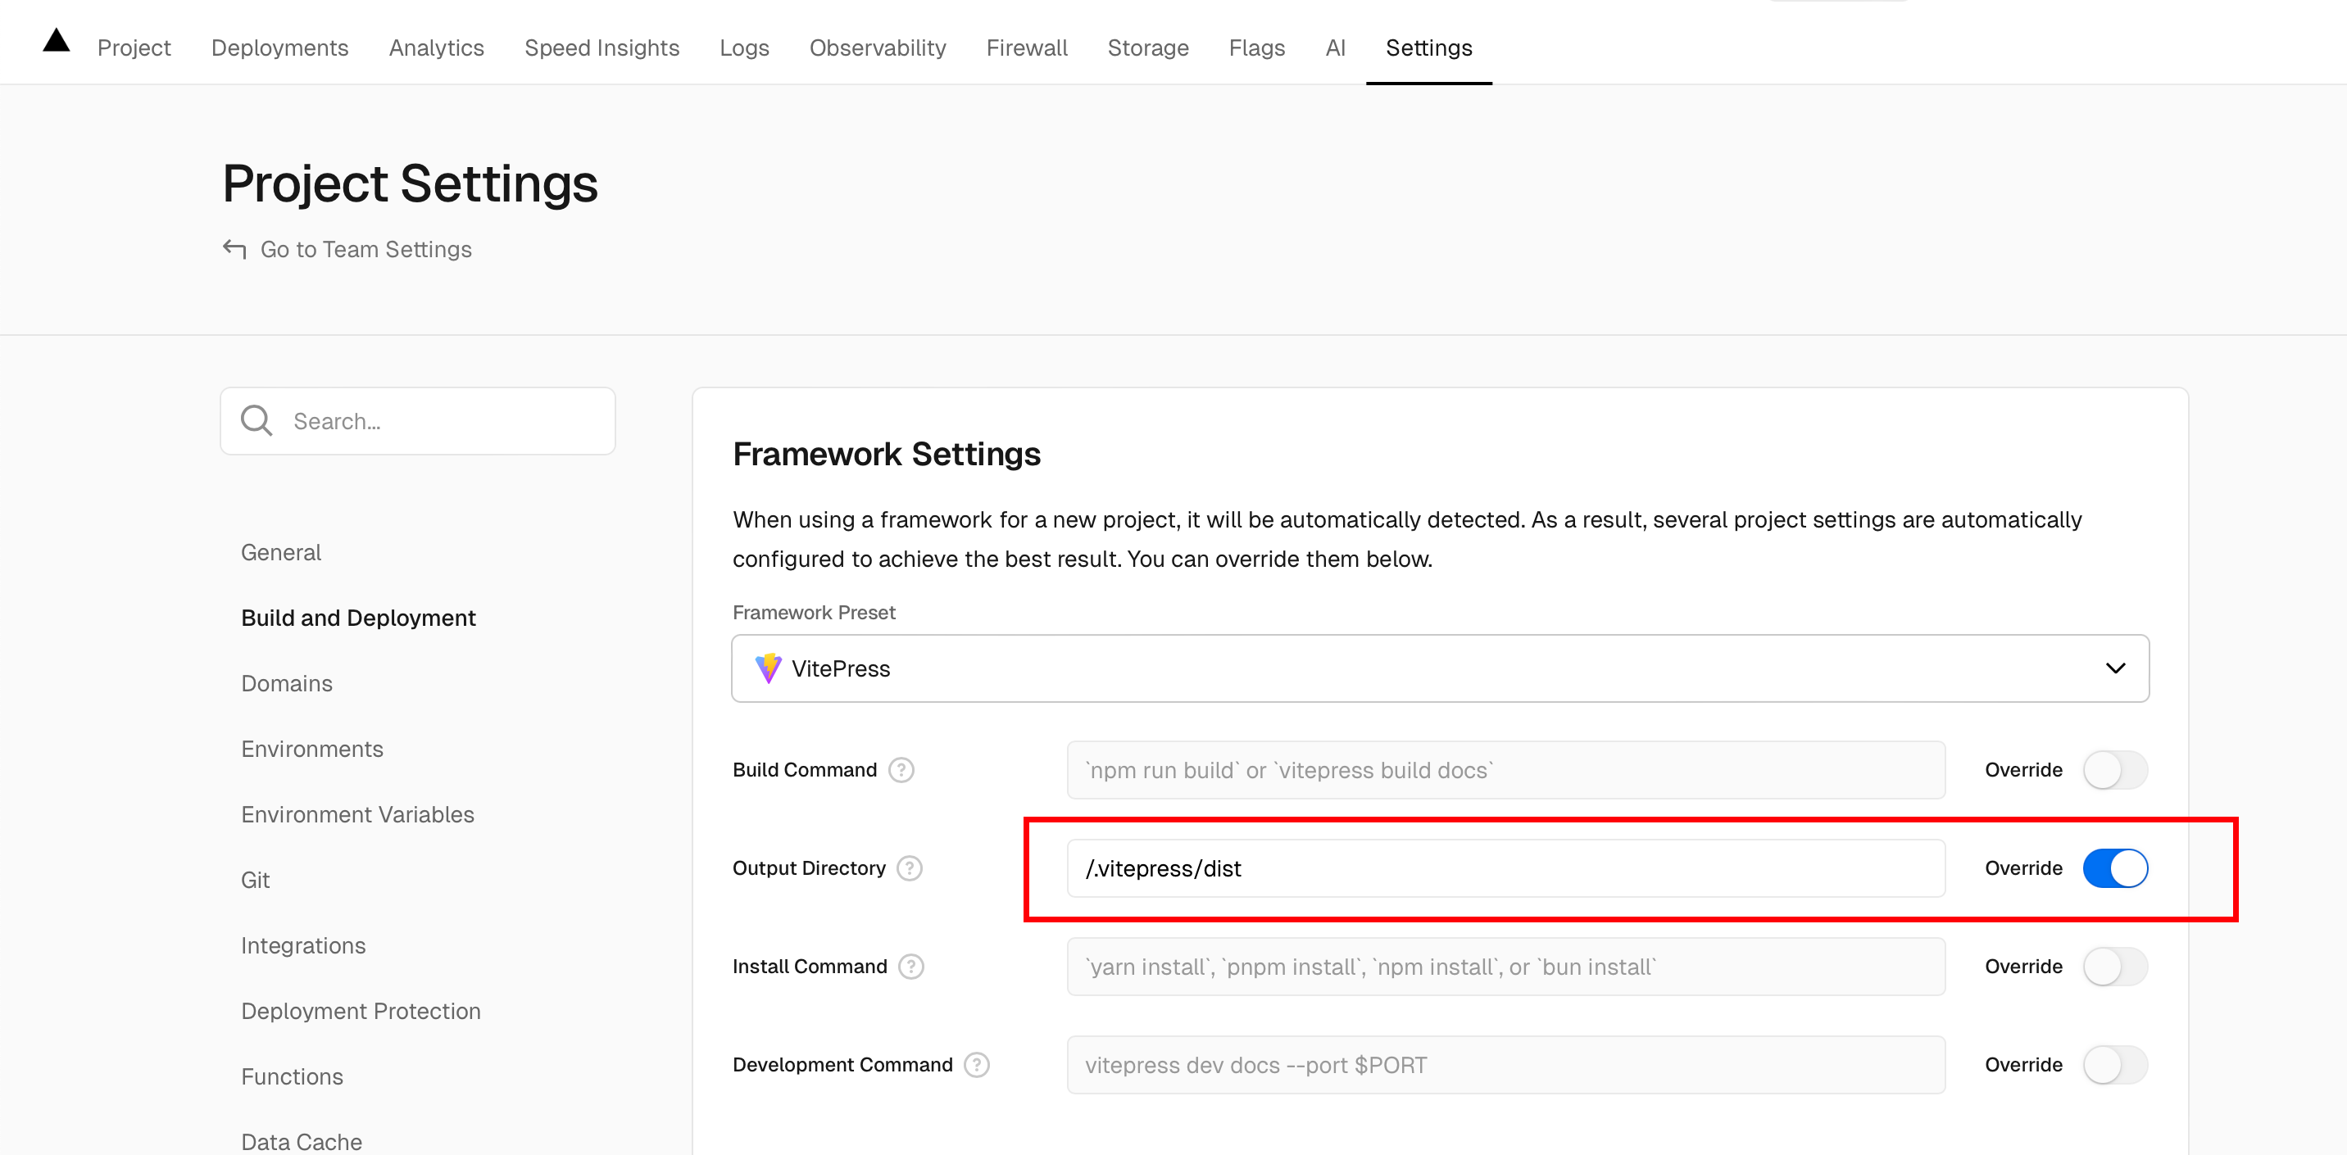Focus the settings Search field
This screenshot has height=1155, width=2347.
(x=417, y=421)
